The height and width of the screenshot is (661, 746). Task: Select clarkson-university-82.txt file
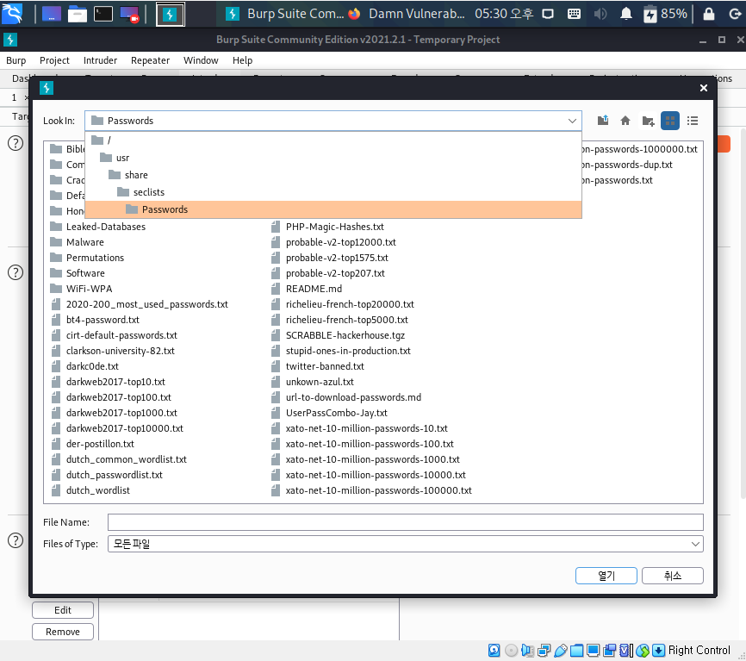(x=113, y=351)
